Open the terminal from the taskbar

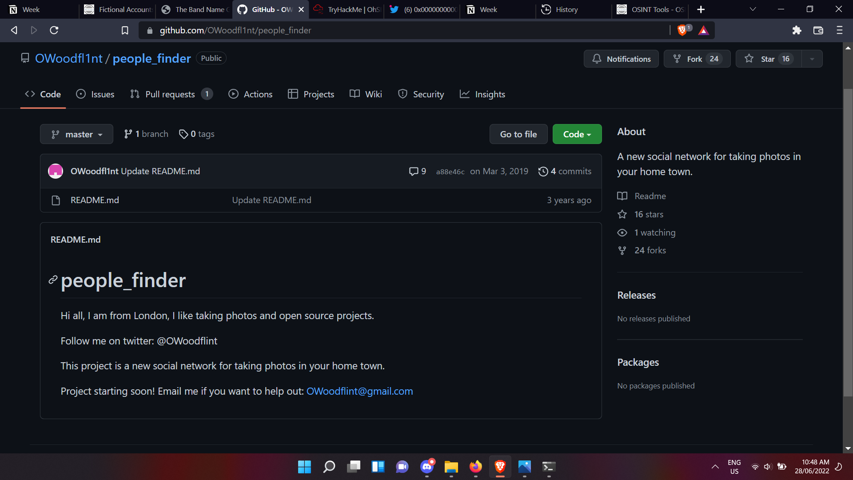coord(549,467)
